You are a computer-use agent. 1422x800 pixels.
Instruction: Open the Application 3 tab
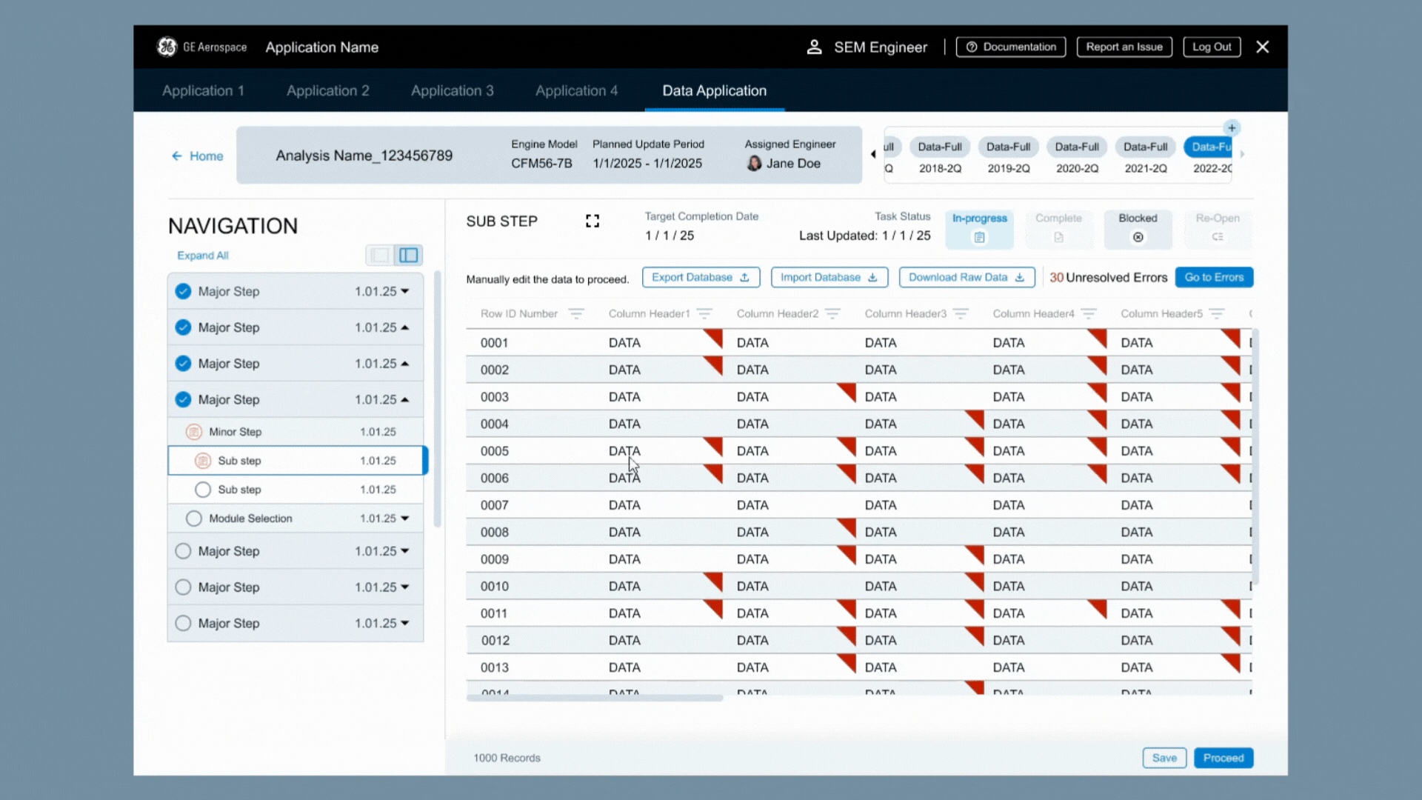coord(452,90)
